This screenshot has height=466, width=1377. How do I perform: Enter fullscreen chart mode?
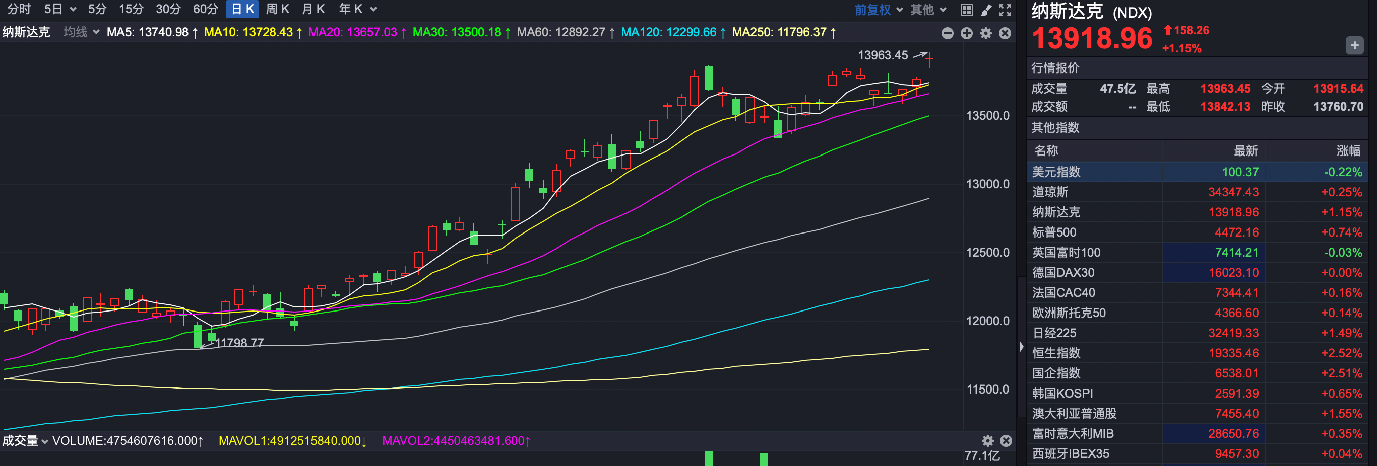(x=1005, y=10)
